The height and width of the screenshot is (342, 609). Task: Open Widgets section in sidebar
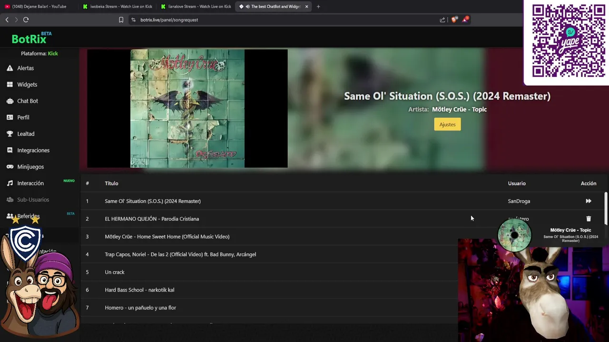[27, 85]
